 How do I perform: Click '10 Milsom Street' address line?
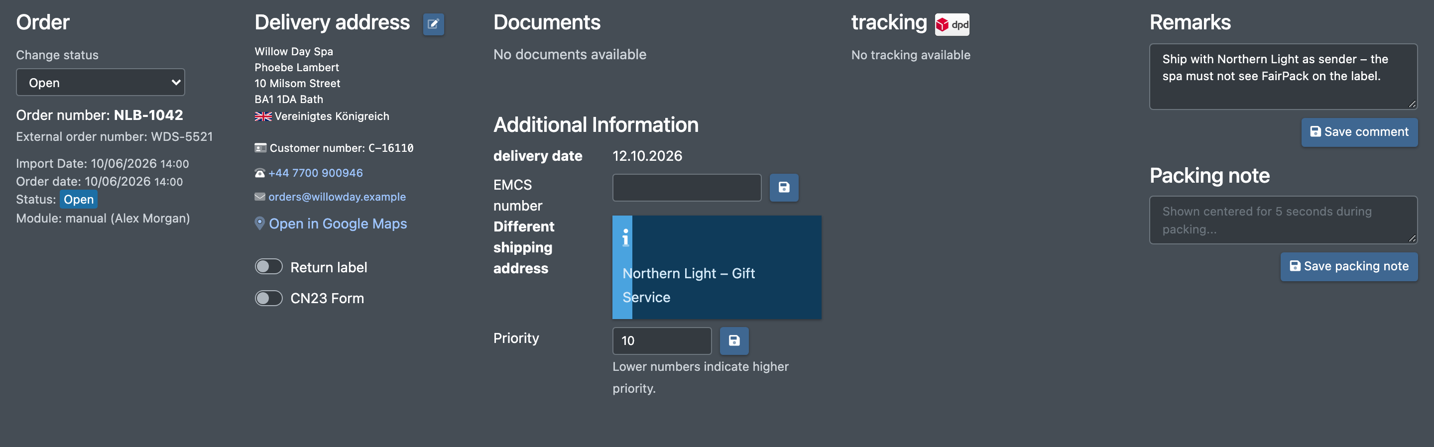(x=297, y=84)
